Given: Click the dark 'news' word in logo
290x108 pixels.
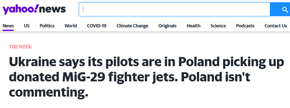Looking at the screenshot, I should pos(53,9).
